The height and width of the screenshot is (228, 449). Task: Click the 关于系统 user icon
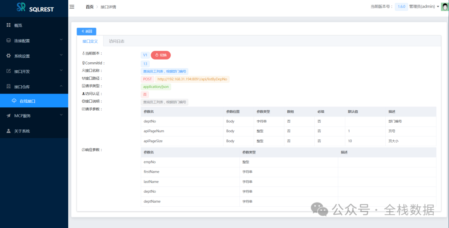tap(8, 131)
